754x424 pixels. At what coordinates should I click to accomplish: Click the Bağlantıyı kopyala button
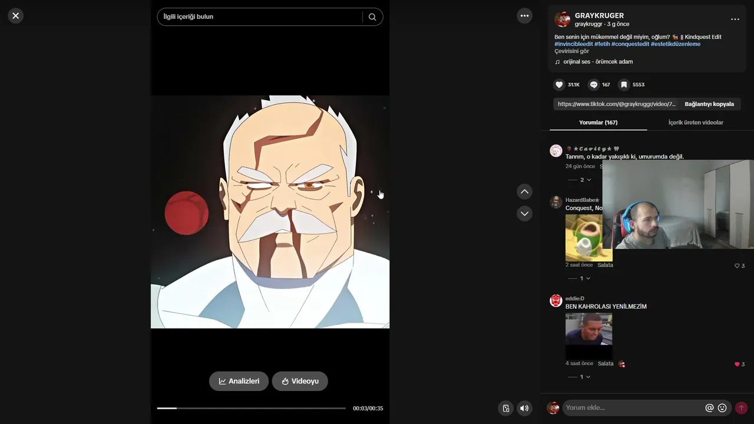pyautogui.click(x=709, y=104)
